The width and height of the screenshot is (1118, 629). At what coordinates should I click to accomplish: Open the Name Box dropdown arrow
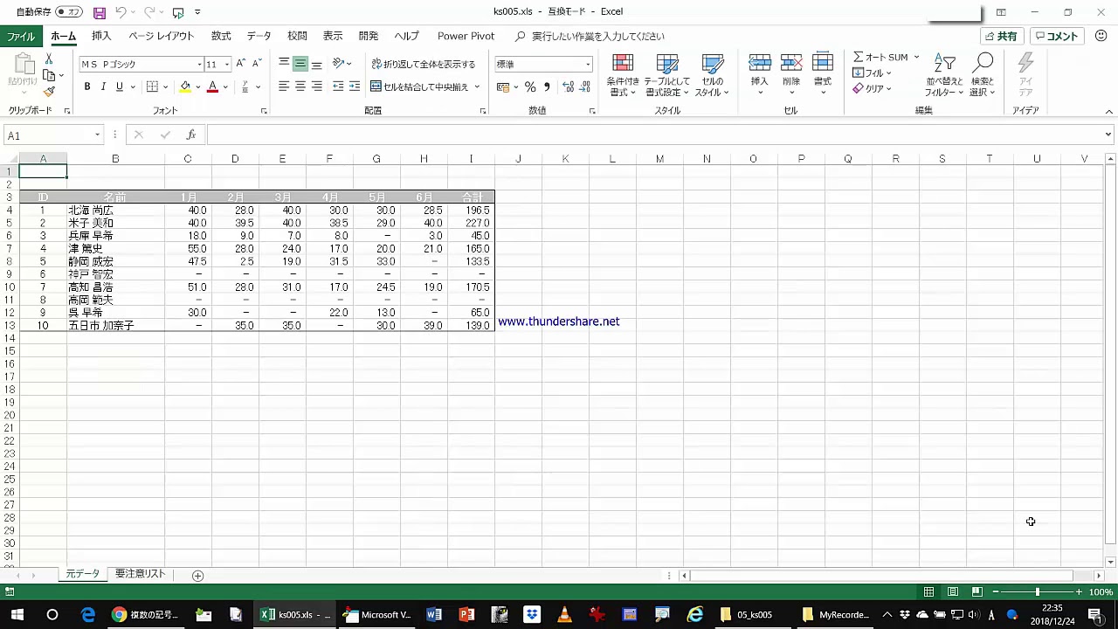98,135
